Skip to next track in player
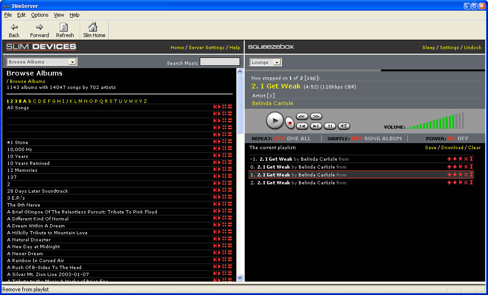Image resolution: width=488 pixels, height=295 pixels. coord(316,126)
